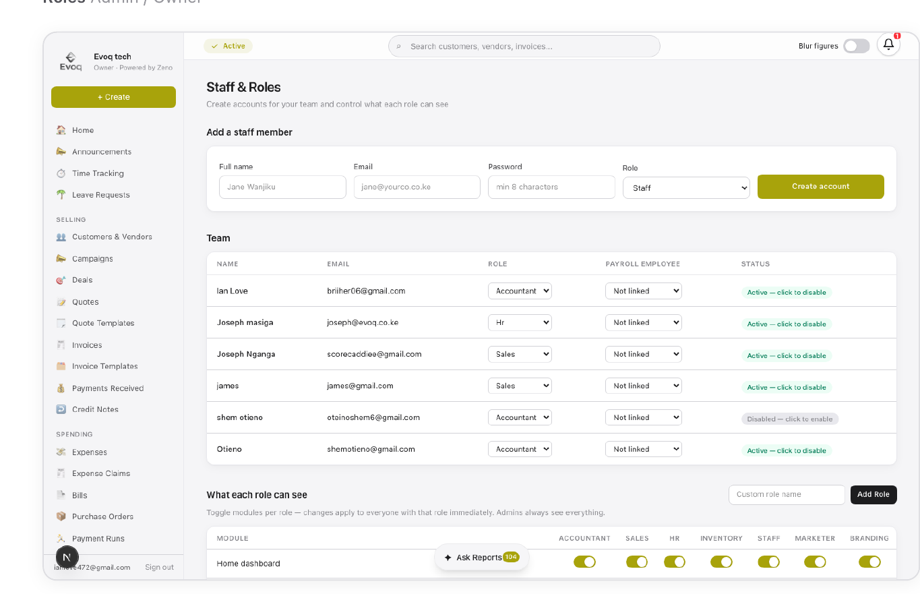Click the Sign out link
The image size is (920, 594).
coord(159,568)
